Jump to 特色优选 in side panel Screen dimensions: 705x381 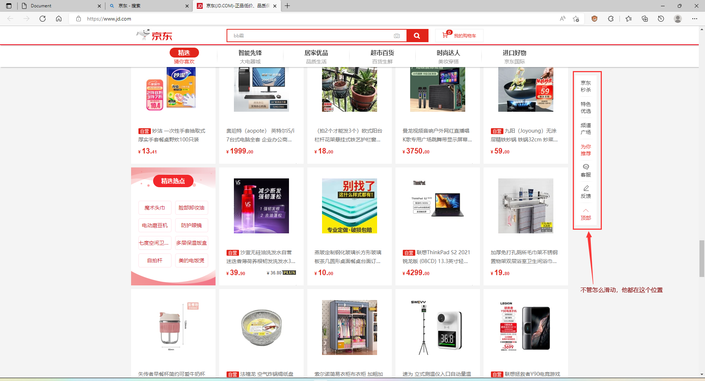click(586, 107)
